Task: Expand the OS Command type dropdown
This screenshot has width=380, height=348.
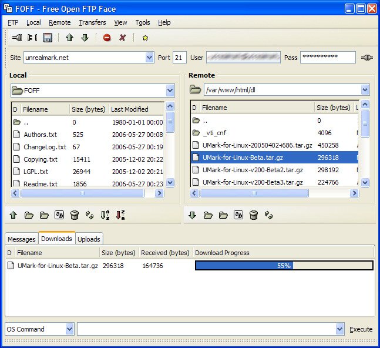Action: (69, 329)
